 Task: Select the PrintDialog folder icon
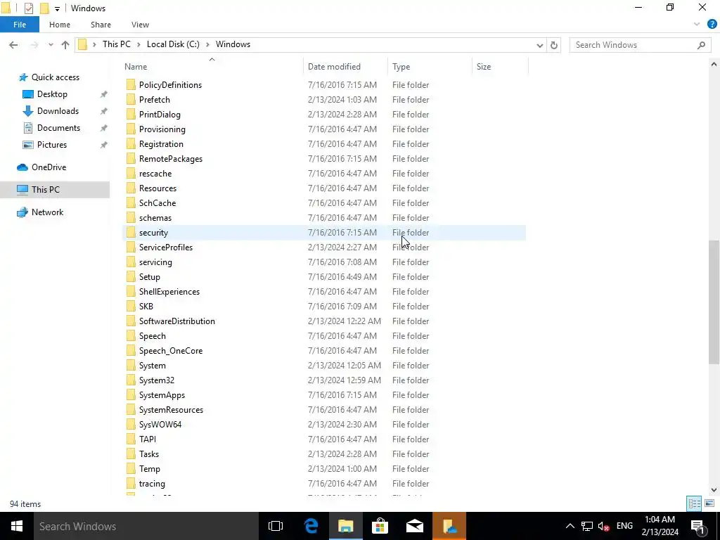click(131, 115)
